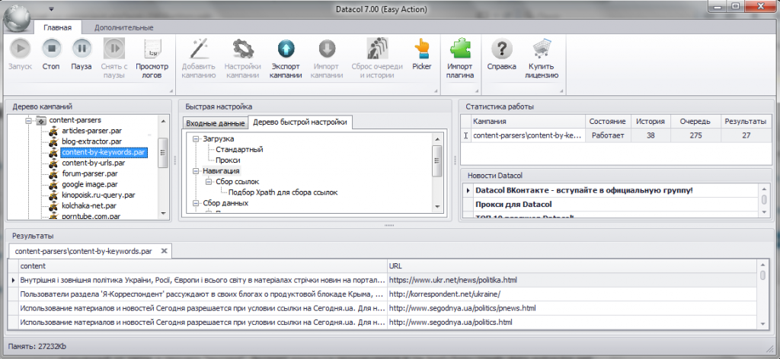Click the Стандартный tree item

(x=239, y=150)
